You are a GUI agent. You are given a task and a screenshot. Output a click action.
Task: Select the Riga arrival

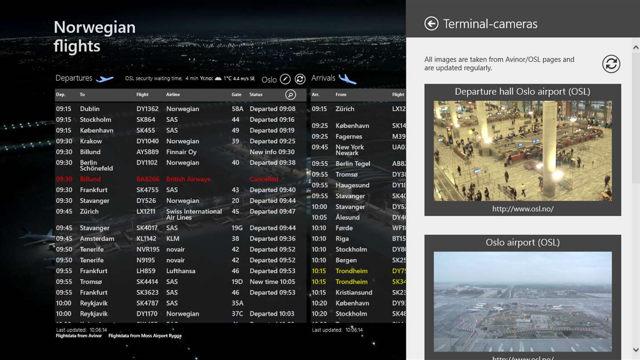tap(342, 239)
